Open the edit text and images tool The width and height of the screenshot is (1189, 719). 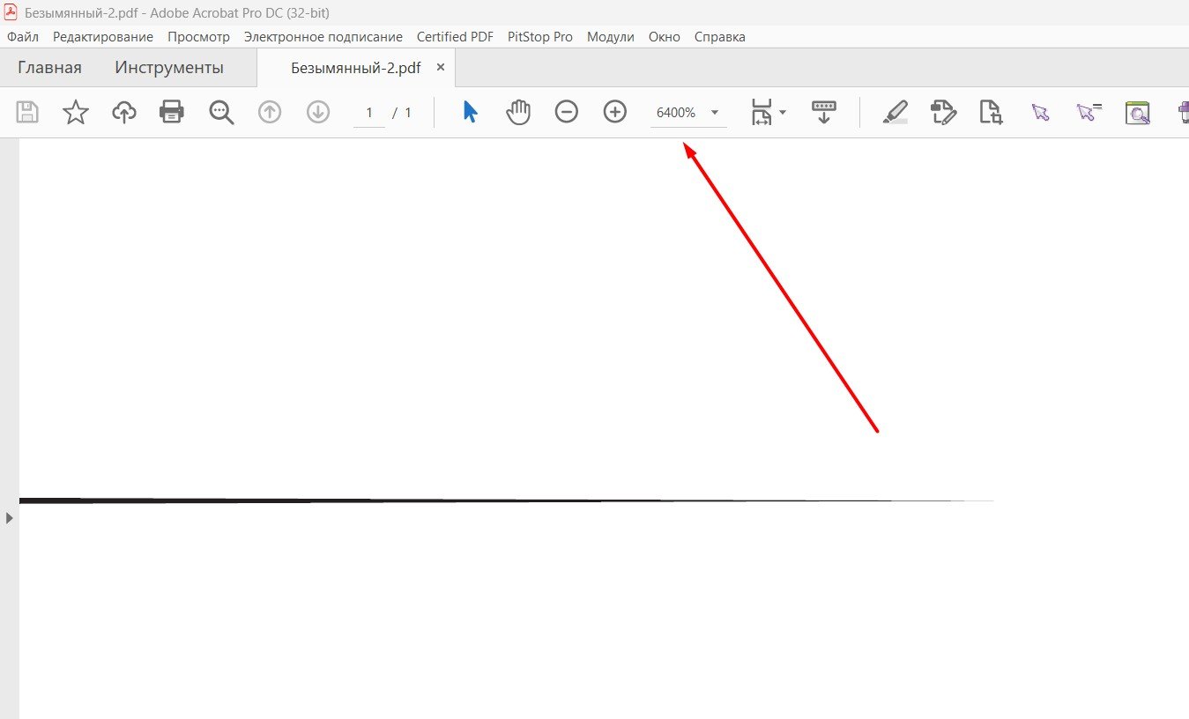pos(943,113)
